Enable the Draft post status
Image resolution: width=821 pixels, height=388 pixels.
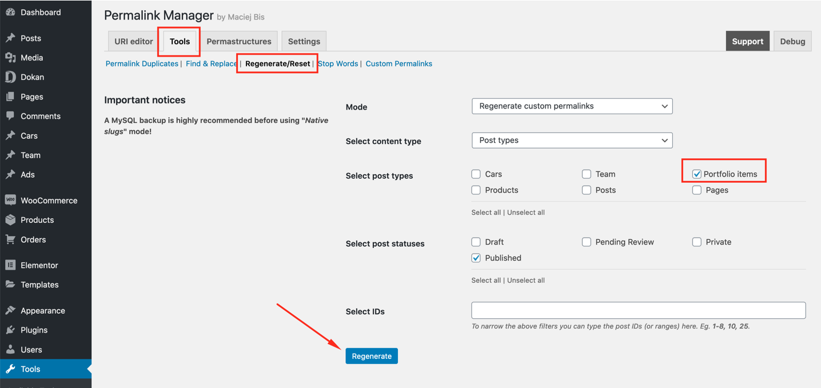coord(476,242)
